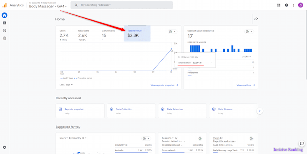Viewport: 307px width, 154px height.
Task: Click the search magnifier icon
Action: point(76,5)
